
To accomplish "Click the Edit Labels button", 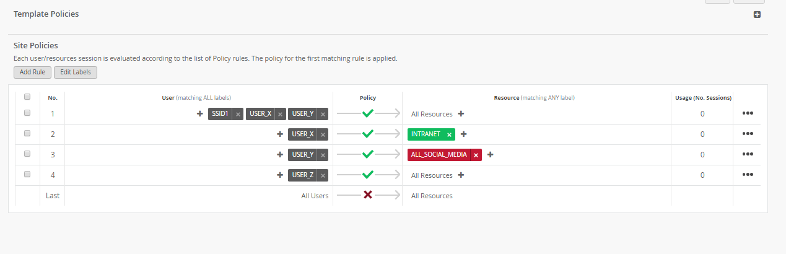I will 76,72.
